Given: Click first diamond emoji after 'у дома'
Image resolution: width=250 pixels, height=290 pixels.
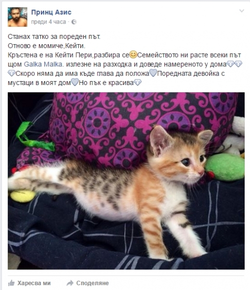Looking at the screenshot, I should click(x=231, y=64).
